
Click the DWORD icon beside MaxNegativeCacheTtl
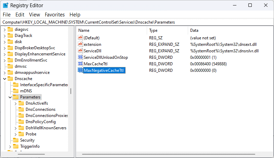(x=80, y=70)
